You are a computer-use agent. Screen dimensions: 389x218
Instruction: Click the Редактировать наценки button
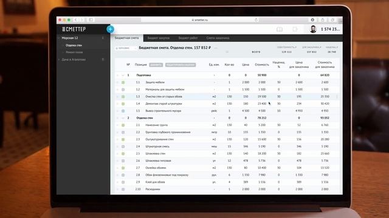pyautogui.click(x=181, y=65)
